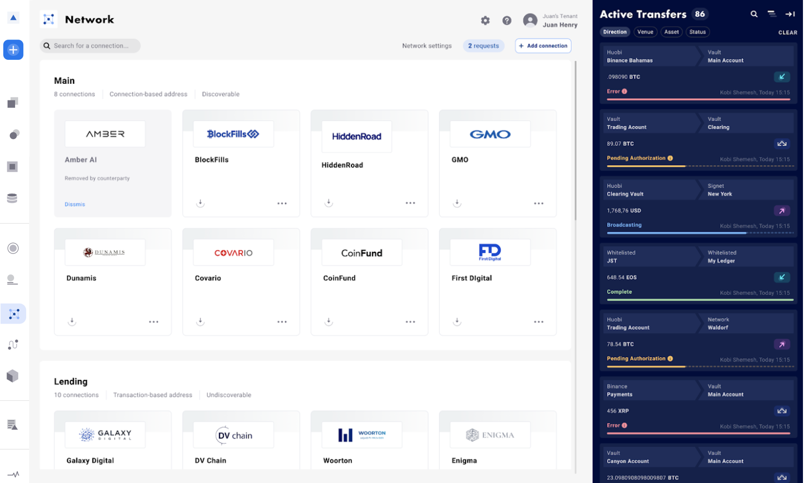Click the Search for a connection field

(x=90, y=46)
